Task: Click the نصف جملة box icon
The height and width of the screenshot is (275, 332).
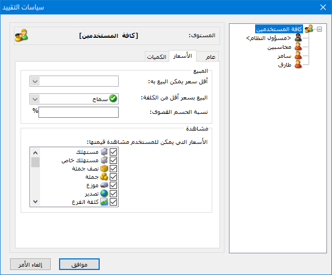Action: 104,168
